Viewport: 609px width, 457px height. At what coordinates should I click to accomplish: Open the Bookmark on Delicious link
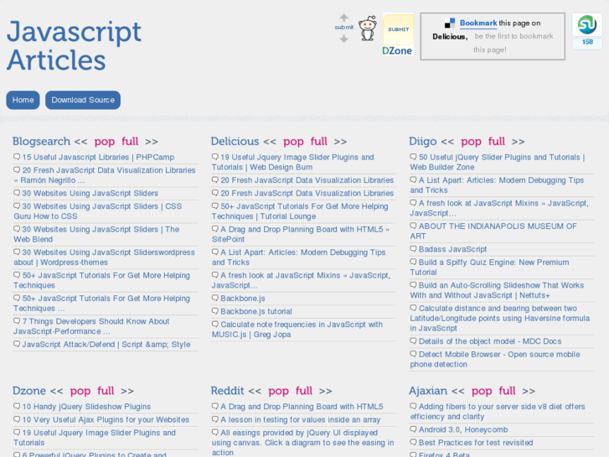pos(478,23)
